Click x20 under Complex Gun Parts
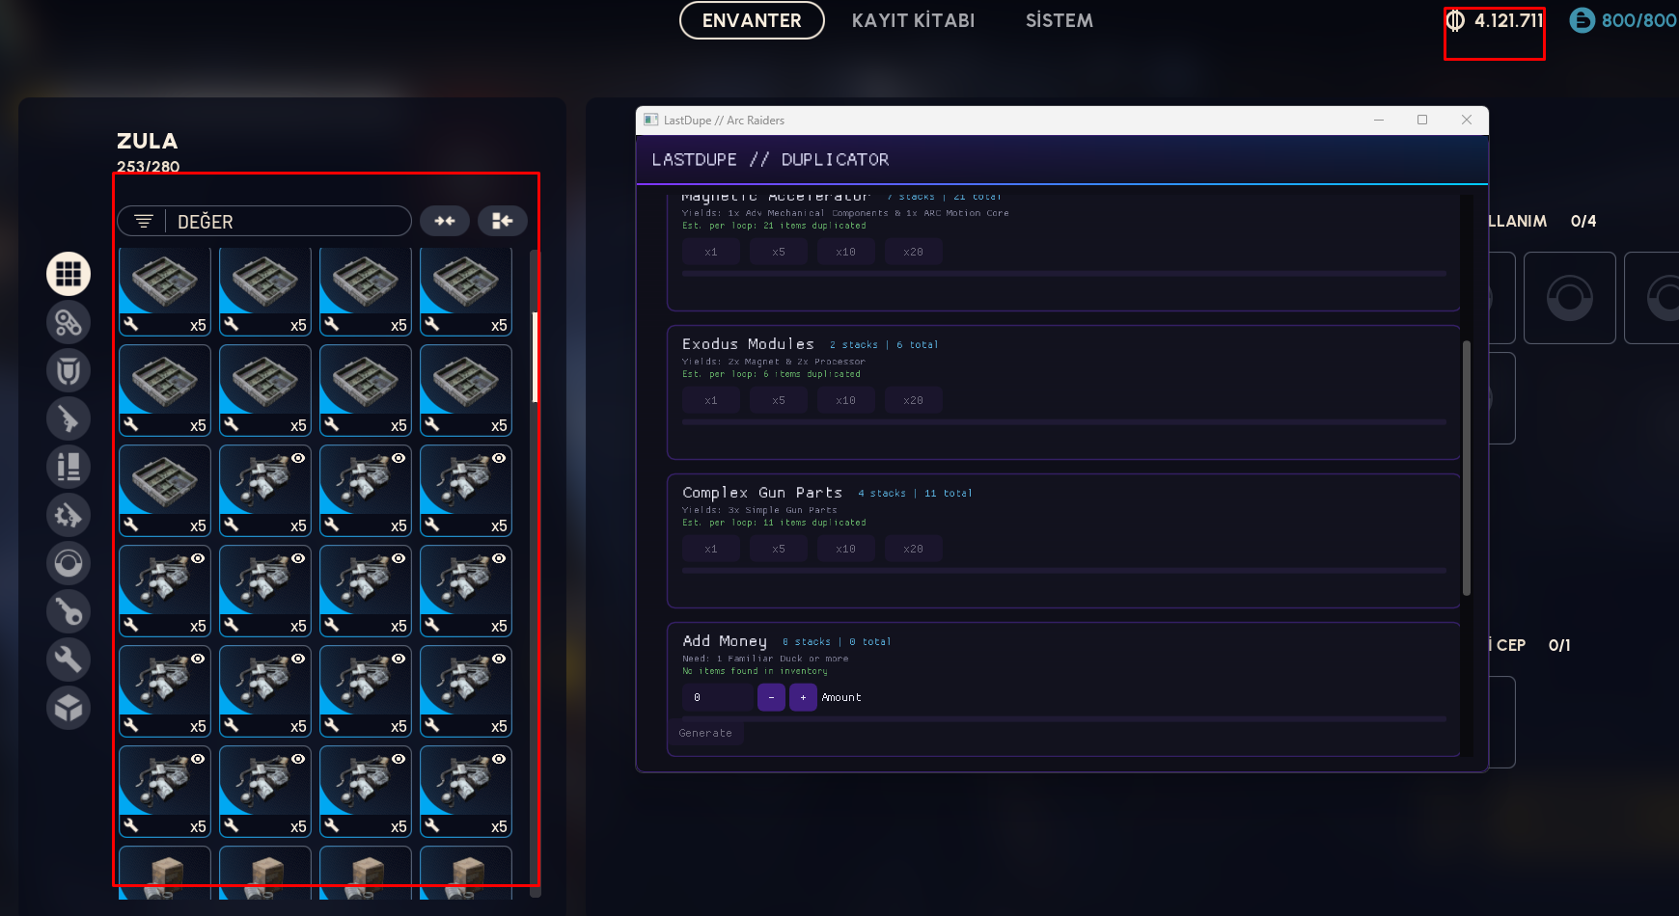 click(914, 549)
